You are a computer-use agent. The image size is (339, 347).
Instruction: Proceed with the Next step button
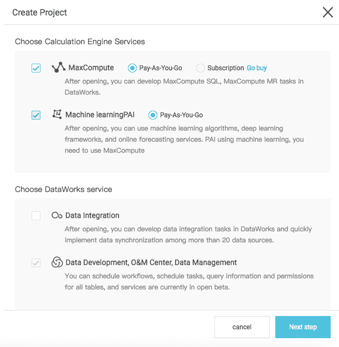pyautogui.click(x=302, y=327)
